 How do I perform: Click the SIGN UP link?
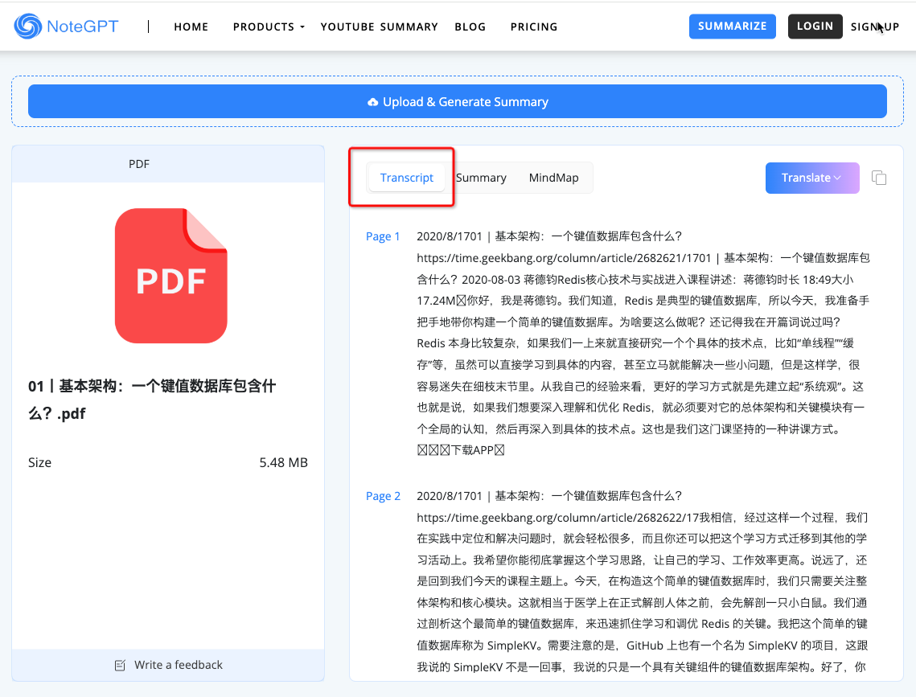tap(874, 27)
